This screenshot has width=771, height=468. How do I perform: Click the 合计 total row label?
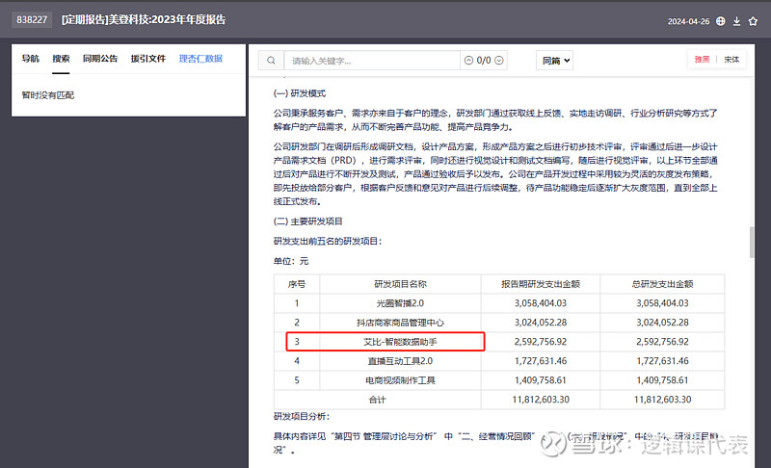[377, 400]
